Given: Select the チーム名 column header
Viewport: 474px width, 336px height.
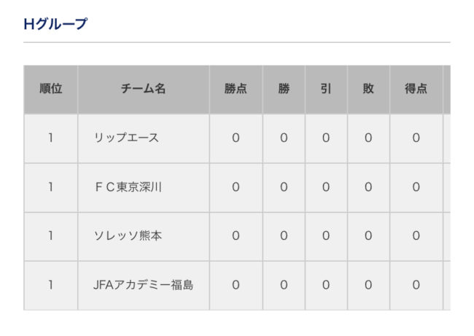Looking at the screenshot, I should pyautogui.click(x=143, y=89).
